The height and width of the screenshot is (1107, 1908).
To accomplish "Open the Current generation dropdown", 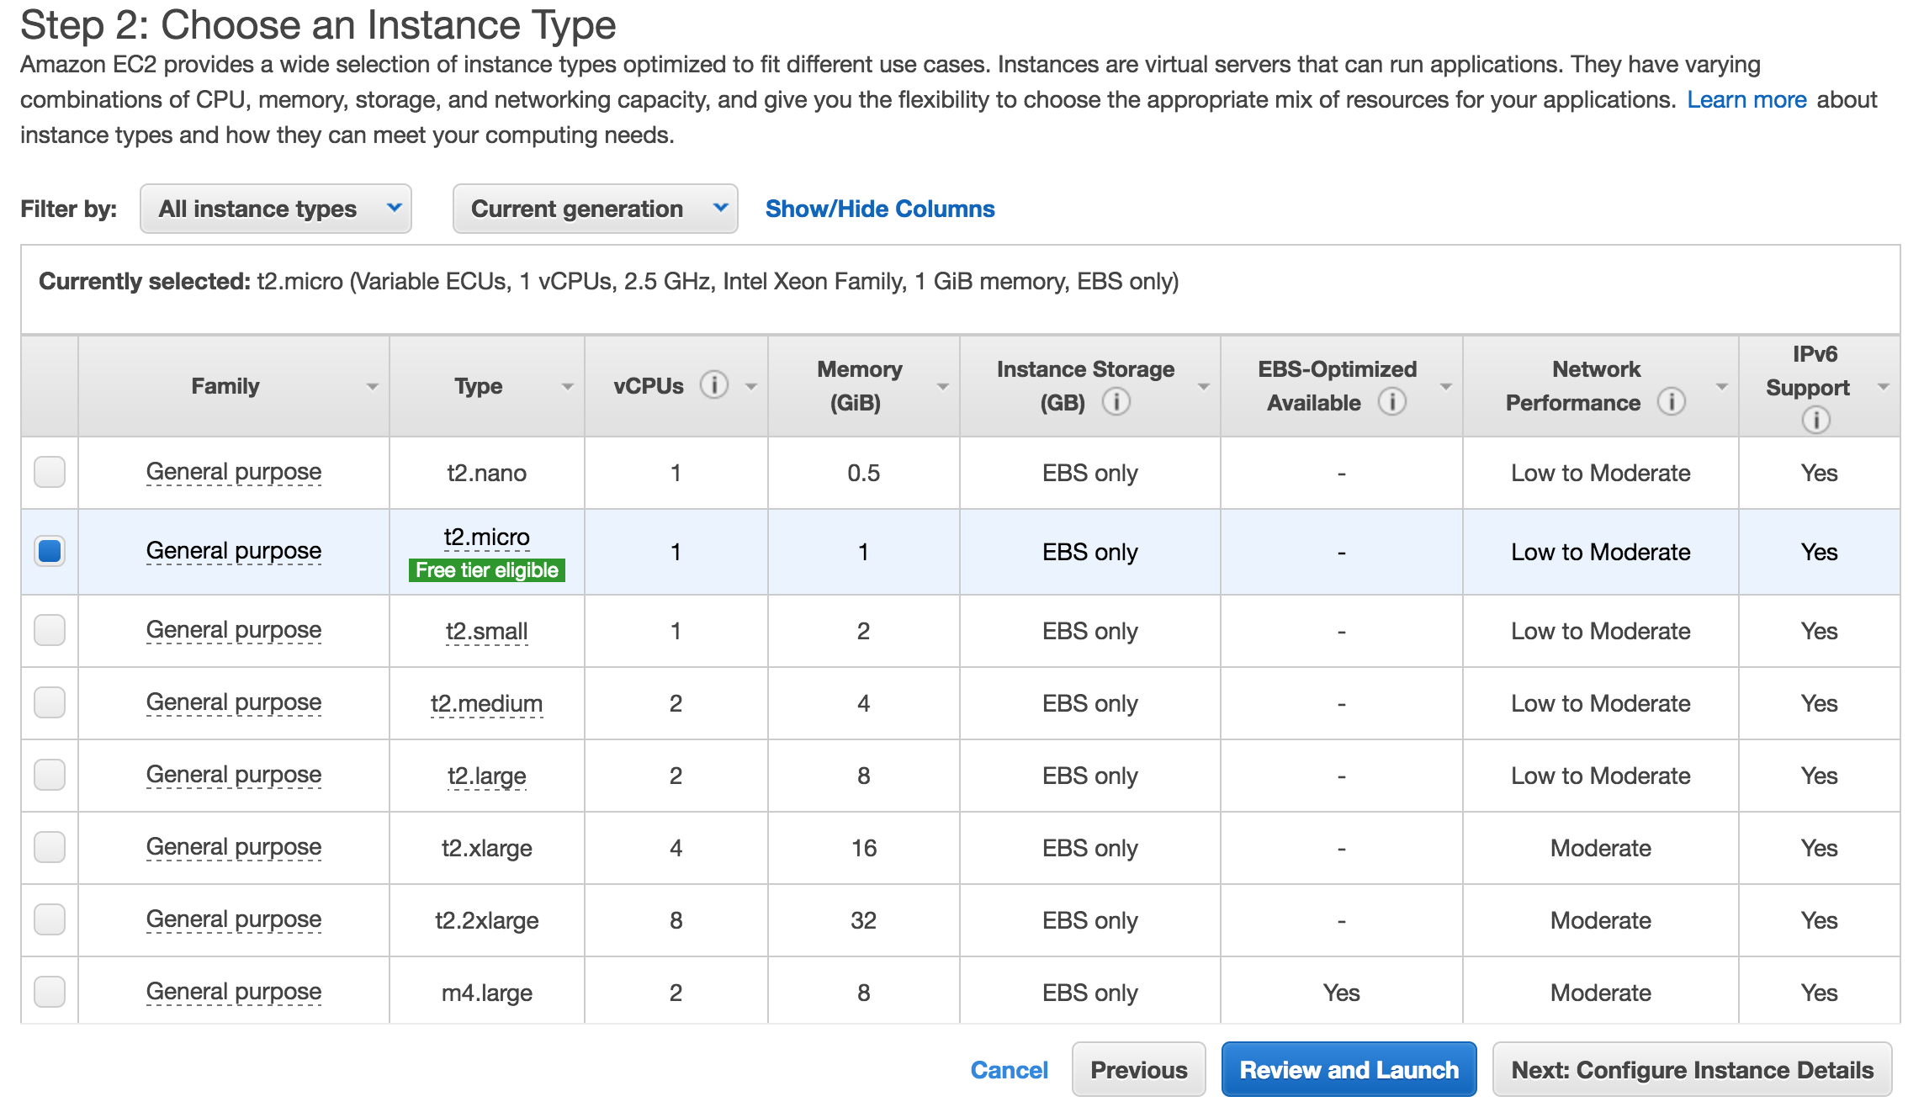I will click(x=595, y=209).
